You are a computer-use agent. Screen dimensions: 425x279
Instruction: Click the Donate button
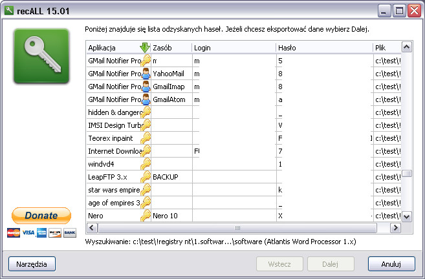(41, 216)
